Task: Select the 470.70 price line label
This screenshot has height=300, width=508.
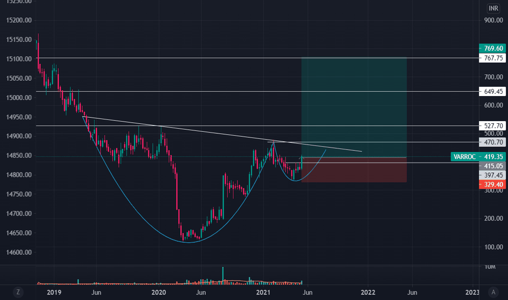Action: pos(492,142)
